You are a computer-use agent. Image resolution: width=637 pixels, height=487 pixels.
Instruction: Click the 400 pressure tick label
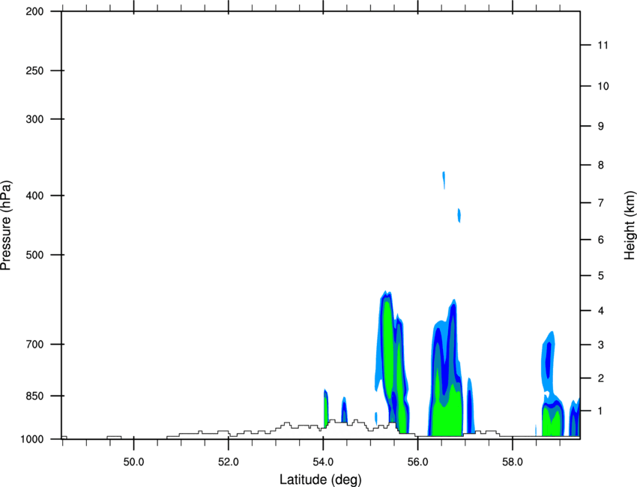(34, 196)
